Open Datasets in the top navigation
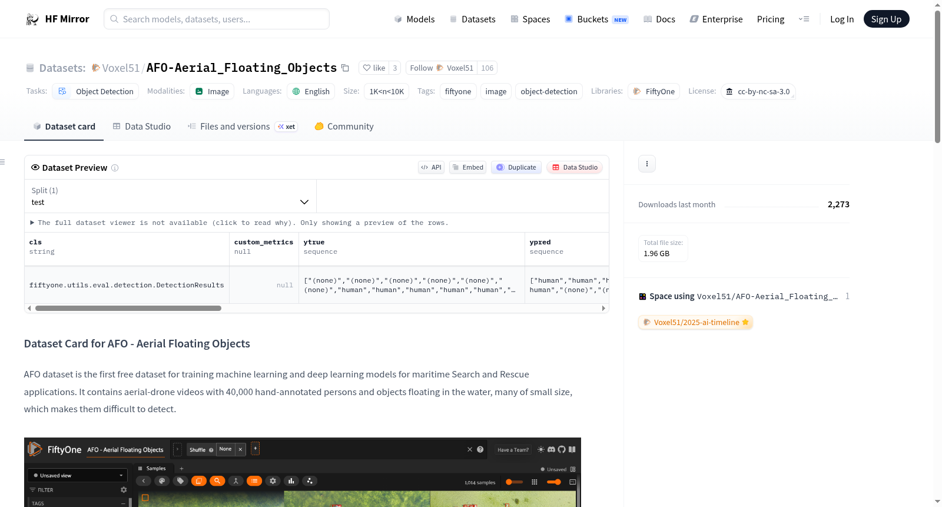This screenshot has width=942, height=507. coord(472,19)
